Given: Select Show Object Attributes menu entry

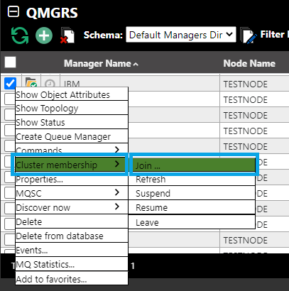Looking at the screenshot, I should coord(72,94).
